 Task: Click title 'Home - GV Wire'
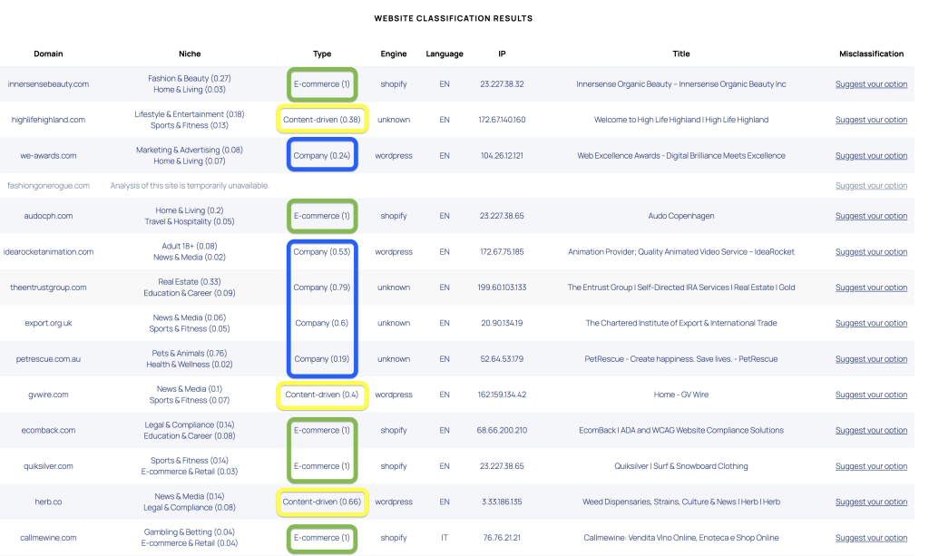point(680,395)
